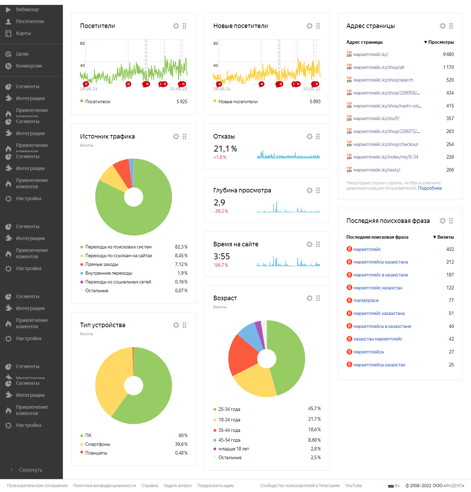Click gear icon on Время на сайте widget
Image resolution: width=471 pixels, height=492 pixels.
(310, 244)
